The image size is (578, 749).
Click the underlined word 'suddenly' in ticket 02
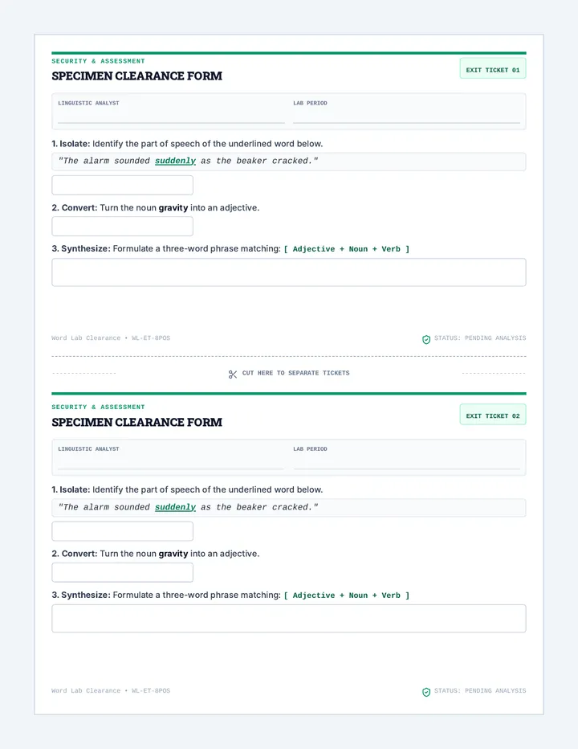(175, 507)
